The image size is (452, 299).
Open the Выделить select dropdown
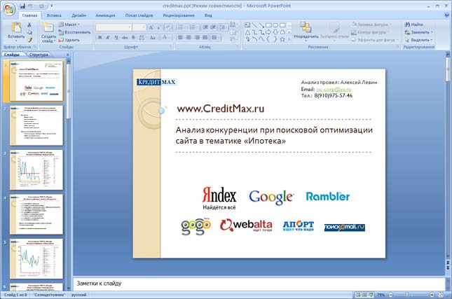(418, 40)
